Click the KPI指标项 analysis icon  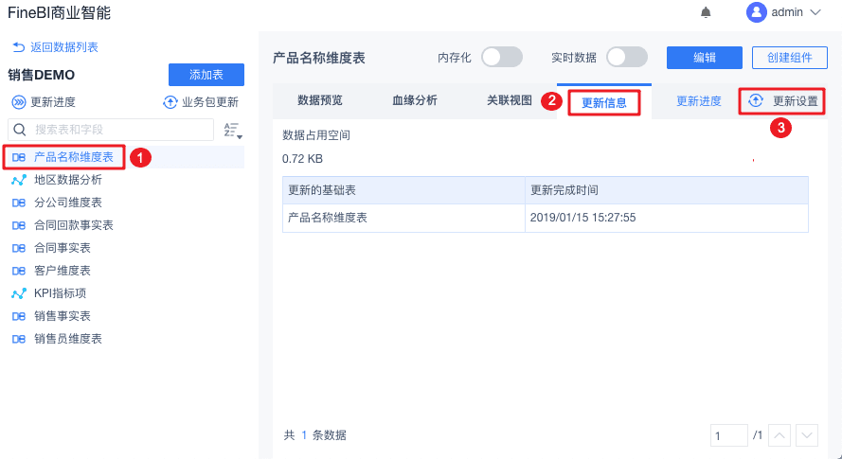18,293
